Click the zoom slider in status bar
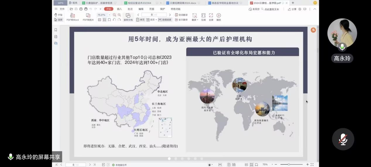This screenshot has height=167, width=371. pos(289,165)
